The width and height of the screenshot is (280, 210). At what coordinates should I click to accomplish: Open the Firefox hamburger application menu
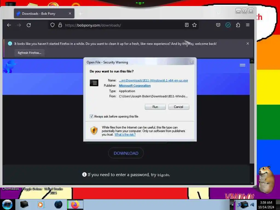(x=248, y=25)
